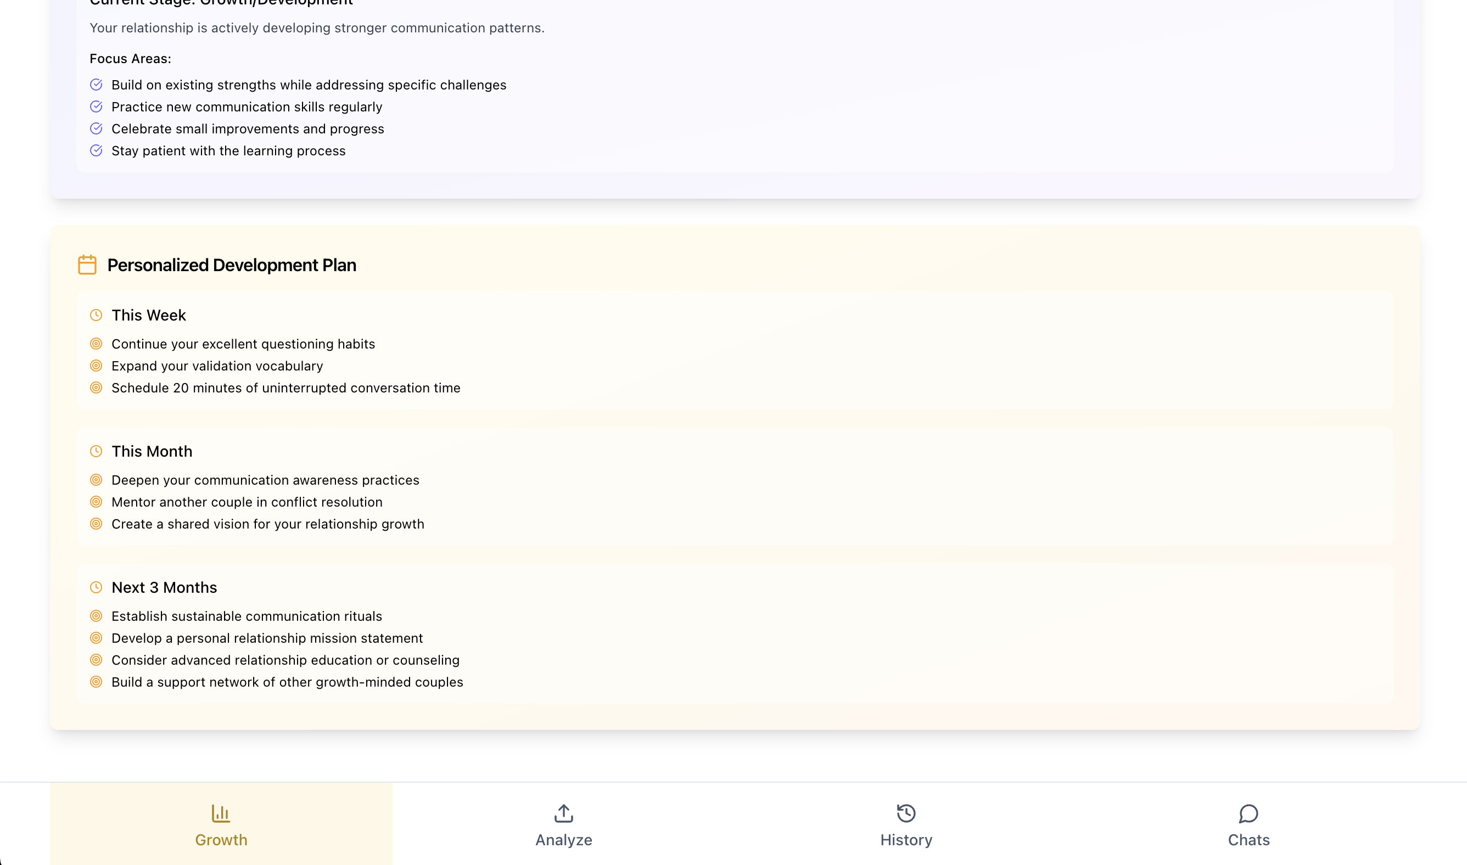Viewport: 1467px width, 865px height.
Task: Open the History tab
Action: (905, 824)
